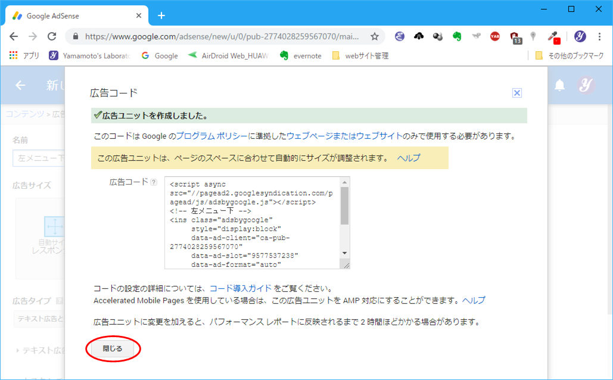Click the red YAB extension icon
613x380 pixels.
495,36
